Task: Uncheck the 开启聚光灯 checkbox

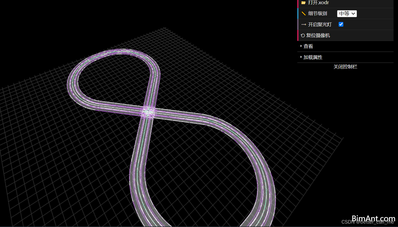Action: coord(341,24)
